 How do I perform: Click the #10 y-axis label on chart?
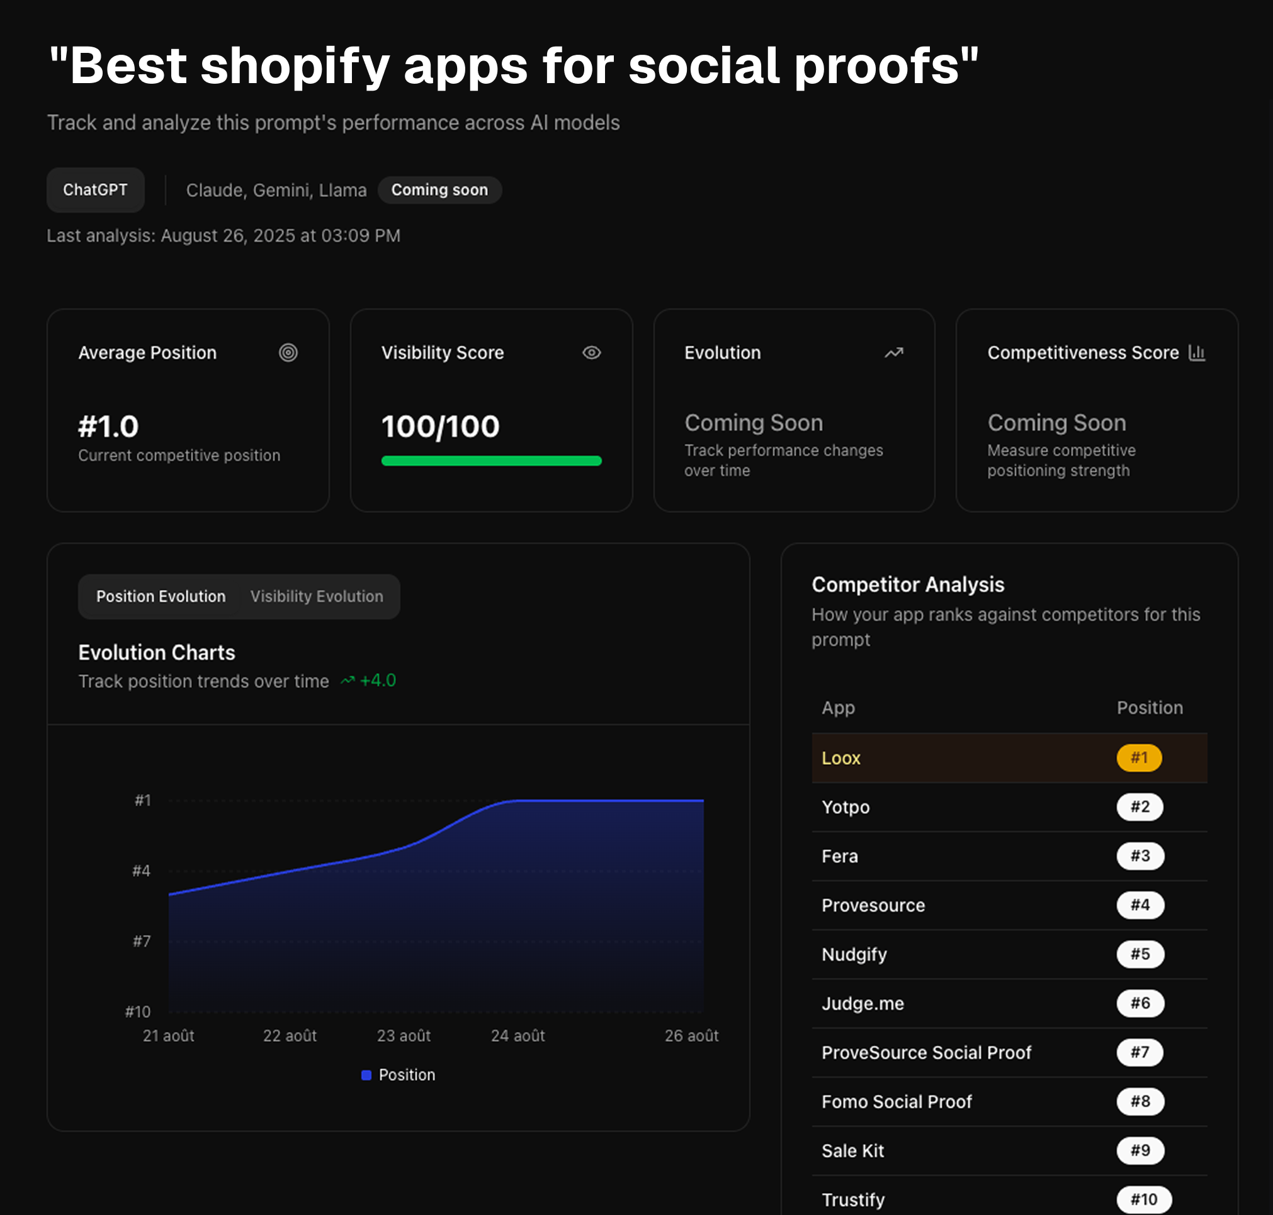tap(137, 1012)
